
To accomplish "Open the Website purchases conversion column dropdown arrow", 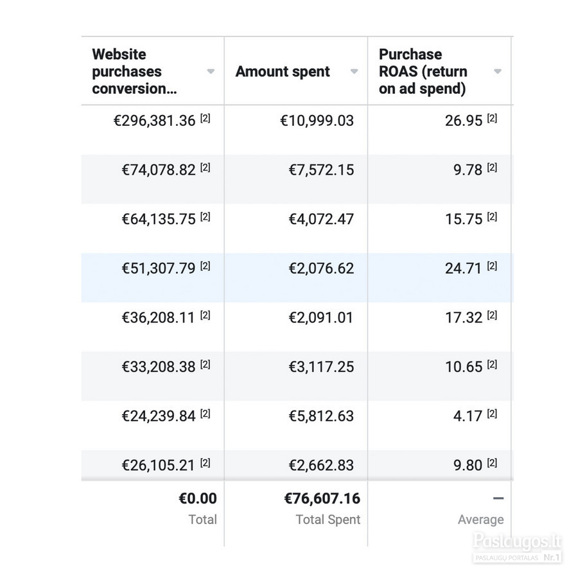I will [211, 71].
